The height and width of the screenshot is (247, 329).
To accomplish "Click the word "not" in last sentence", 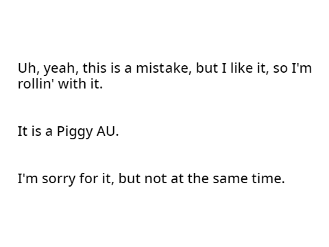I will click(156, 178).
